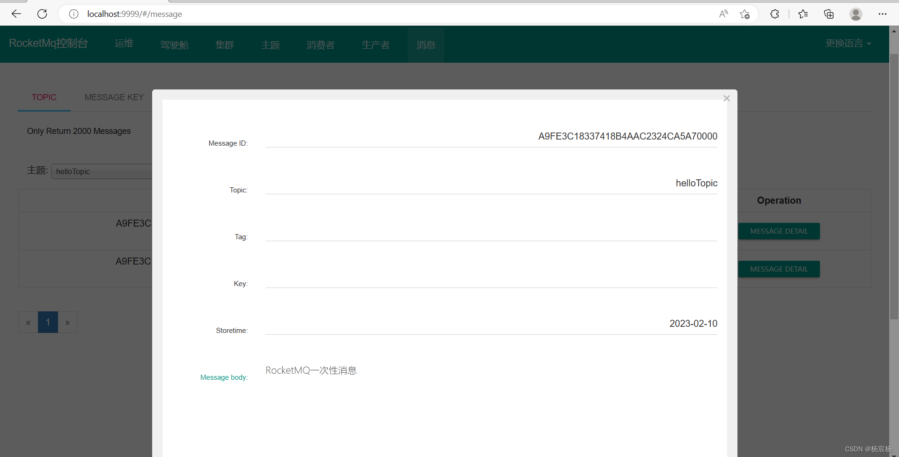Screen dimensions: 899x457
Task: Click the page vertical scrollbar thumb
Action: [x=894, y=186]
